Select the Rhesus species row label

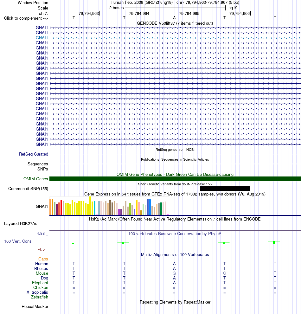coord(41,269)
